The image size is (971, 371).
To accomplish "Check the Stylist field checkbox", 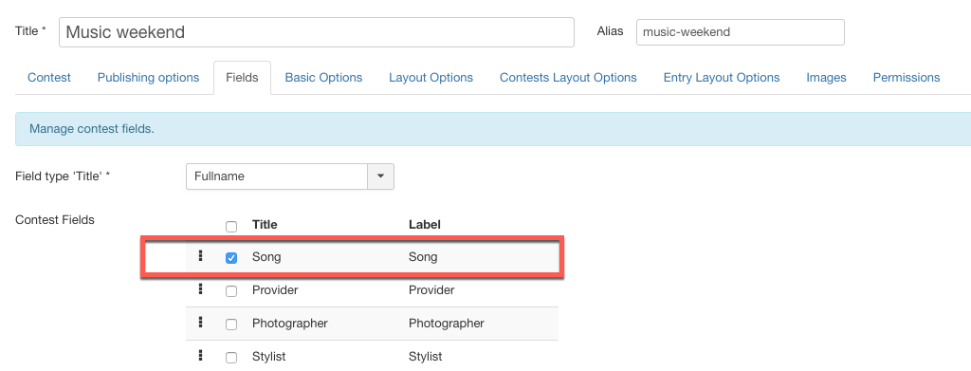I will pos(231,358).
